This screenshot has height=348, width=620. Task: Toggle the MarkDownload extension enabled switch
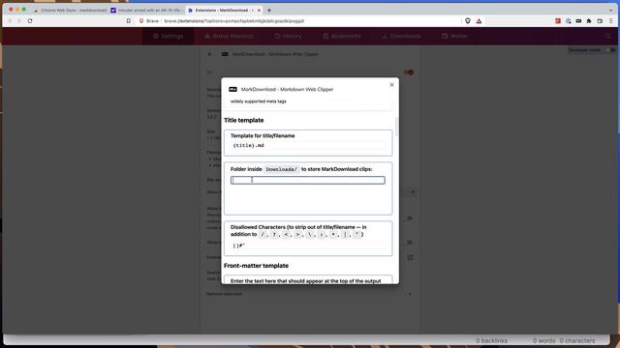[x=409, y=72]
